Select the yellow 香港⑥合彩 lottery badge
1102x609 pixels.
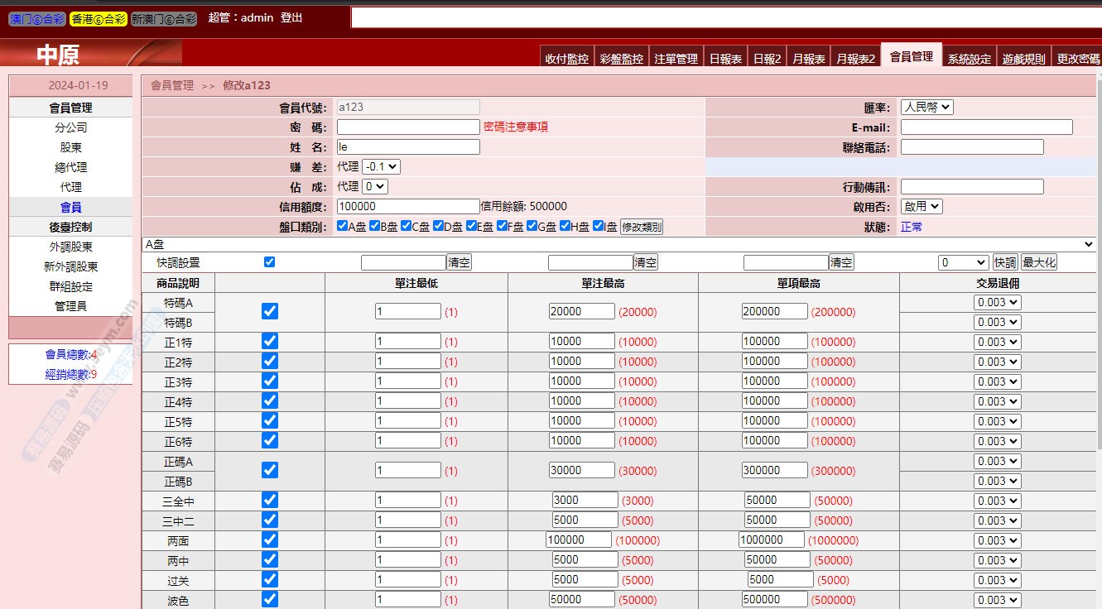99,19
